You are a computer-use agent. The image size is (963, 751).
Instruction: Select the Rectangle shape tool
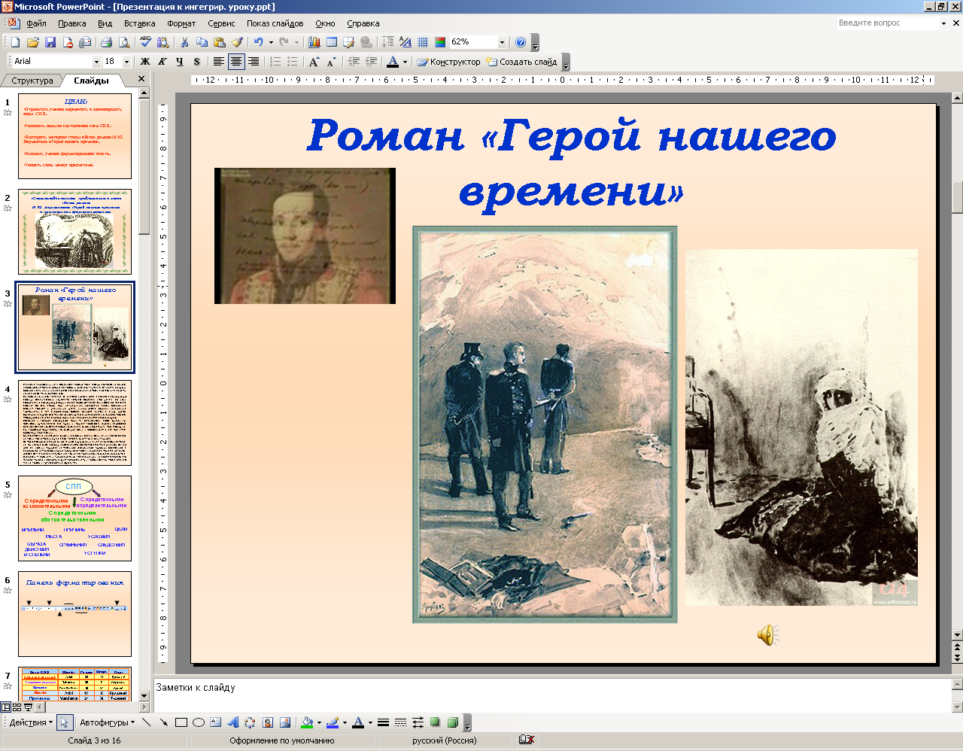pyautogui.click(x=181, y=722)
